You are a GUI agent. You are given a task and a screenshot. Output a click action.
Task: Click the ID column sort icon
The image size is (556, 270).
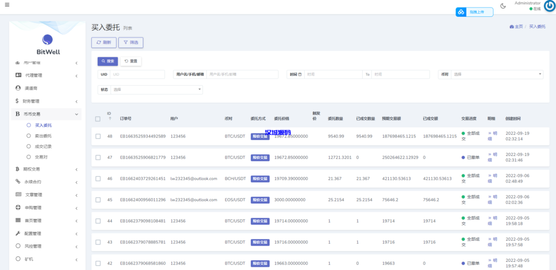coord(109,118)
